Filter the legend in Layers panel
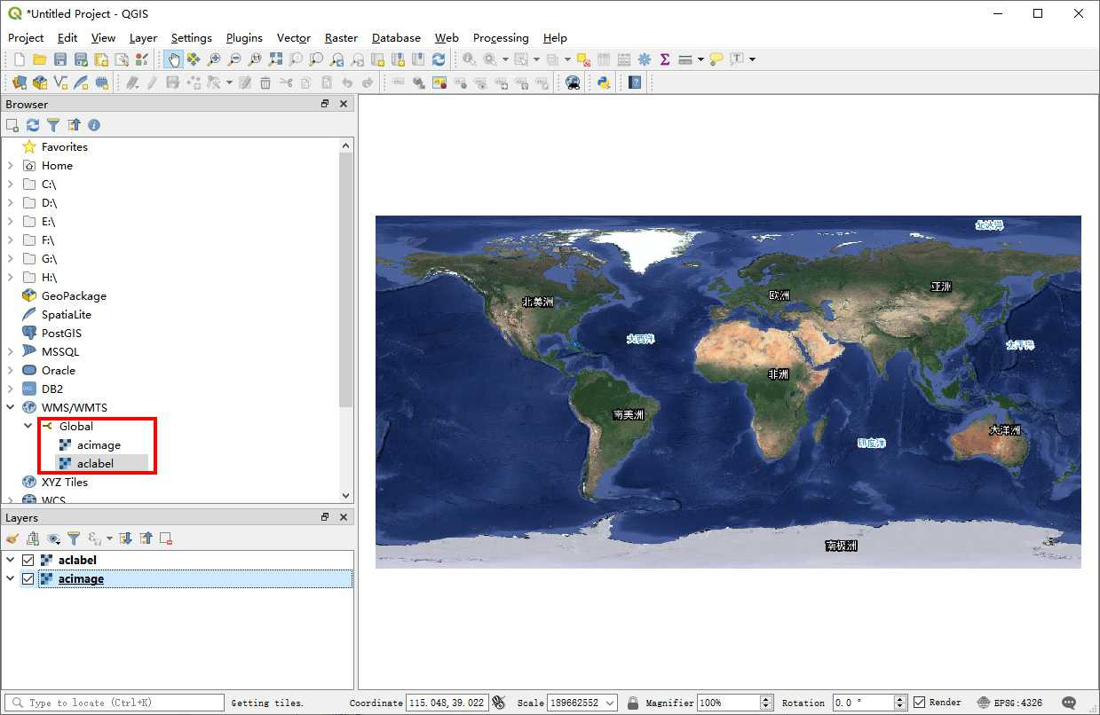1100x715 pixels. click(x=75, y=538)
